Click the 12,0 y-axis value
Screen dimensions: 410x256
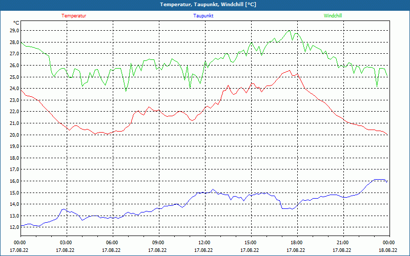tap(15, 227)
